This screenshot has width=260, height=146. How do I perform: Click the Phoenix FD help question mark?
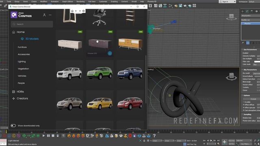point(154,136)
